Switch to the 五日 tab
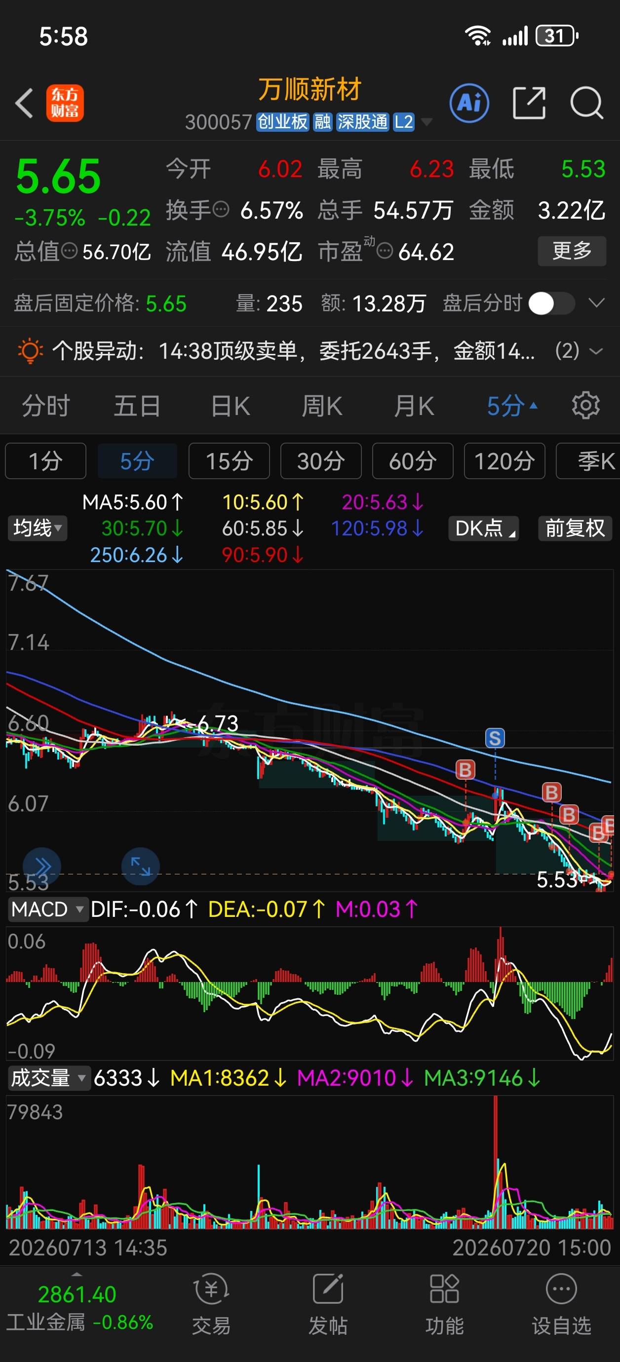 (138, 406)
